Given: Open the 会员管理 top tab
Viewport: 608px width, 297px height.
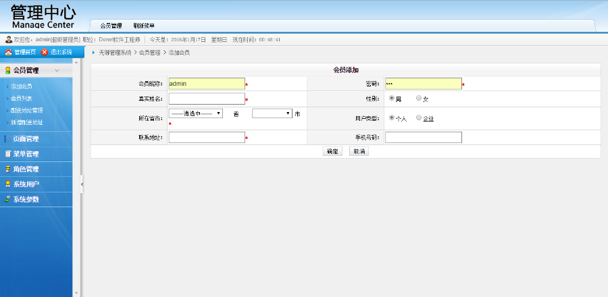Looking at the screenshot, I should tap(111, 26).
